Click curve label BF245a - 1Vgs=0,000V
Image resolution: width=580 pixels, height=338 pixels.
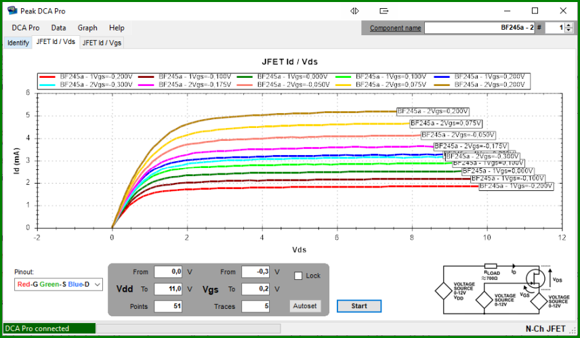pos(498,171)
